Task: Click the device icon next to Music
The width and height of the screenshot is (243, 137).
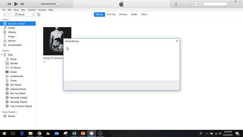Action: (x=38, y=14)
